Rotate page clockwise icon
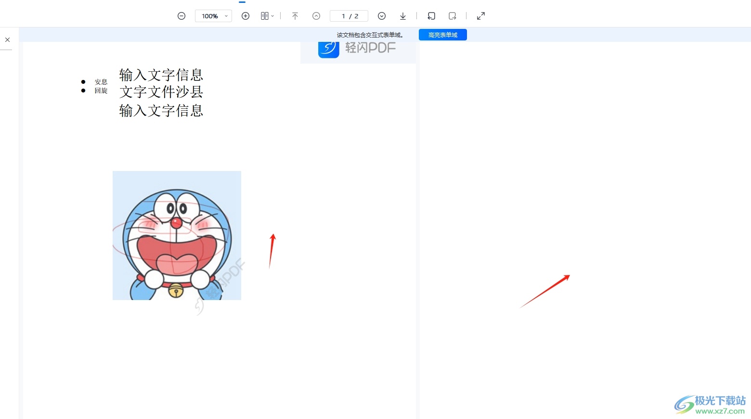Screen dimensions: 751x419 pyautogui.click(x=453, y=16)
